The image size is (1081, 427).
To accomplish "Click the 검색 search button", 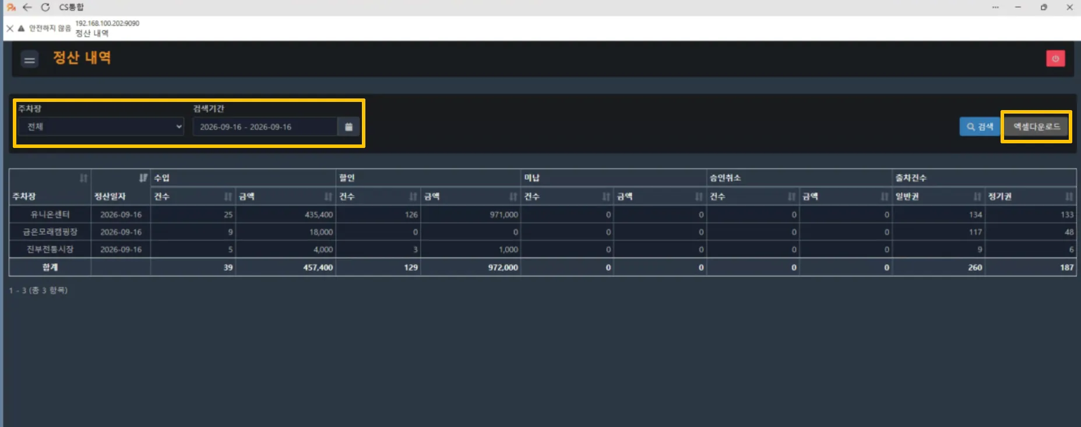I will [x=980, y=126].
